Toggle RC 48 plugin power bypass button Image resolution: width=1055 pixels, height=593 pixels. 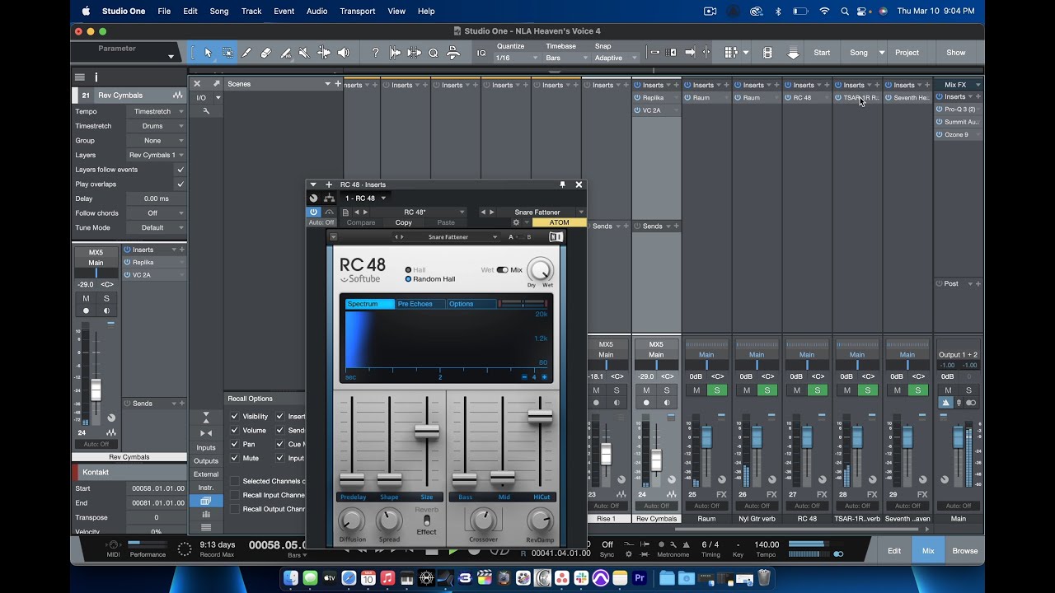[314, 212]
